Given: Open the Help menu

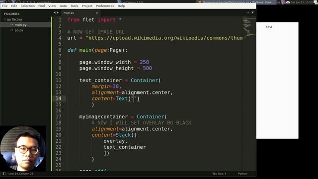Looking at the screenshot, I should [121, 6].
